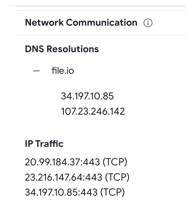The width and height of the screenshot is (186, 208).
Task: Select the file.io domain name
Action: (63, 71)
